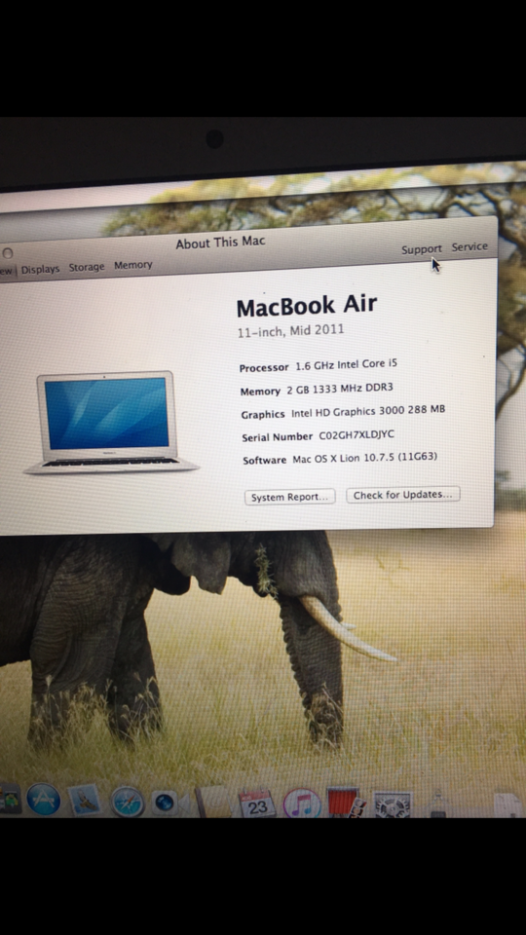Open System Preferences gear in dock
Viewport: 526px width, 935px height.
coord(393,804)
